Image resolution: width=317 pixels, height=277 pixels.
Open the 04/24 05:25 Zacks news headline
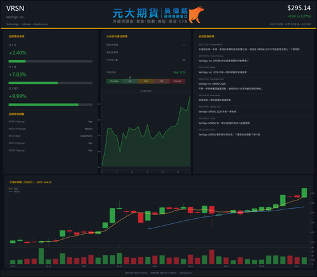[x=224, y=123]
